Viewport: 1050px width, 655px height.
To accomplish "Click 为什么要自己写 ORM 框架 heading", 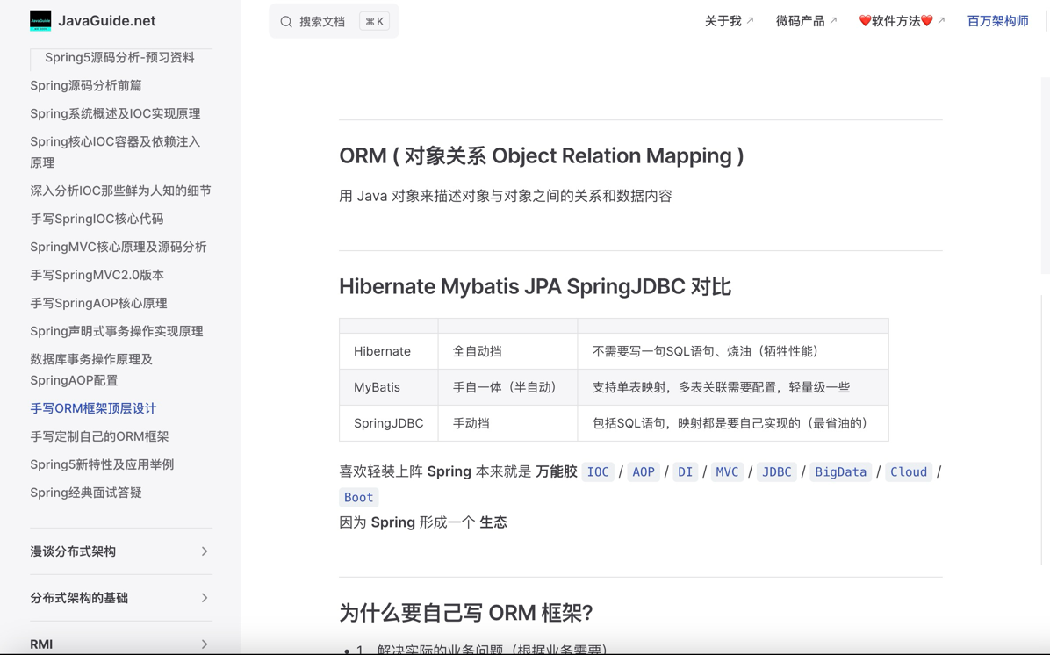I will (465, 613).
